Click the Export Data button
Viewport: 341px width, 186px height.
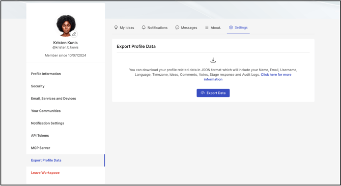213,93
